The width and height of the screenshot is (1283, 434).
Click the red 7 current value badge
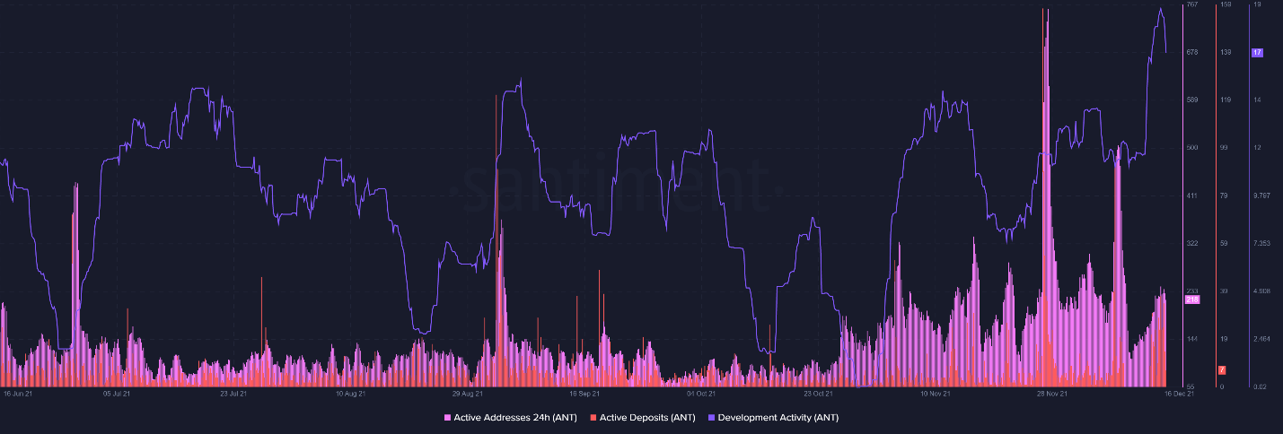(x=1221, y=370)
